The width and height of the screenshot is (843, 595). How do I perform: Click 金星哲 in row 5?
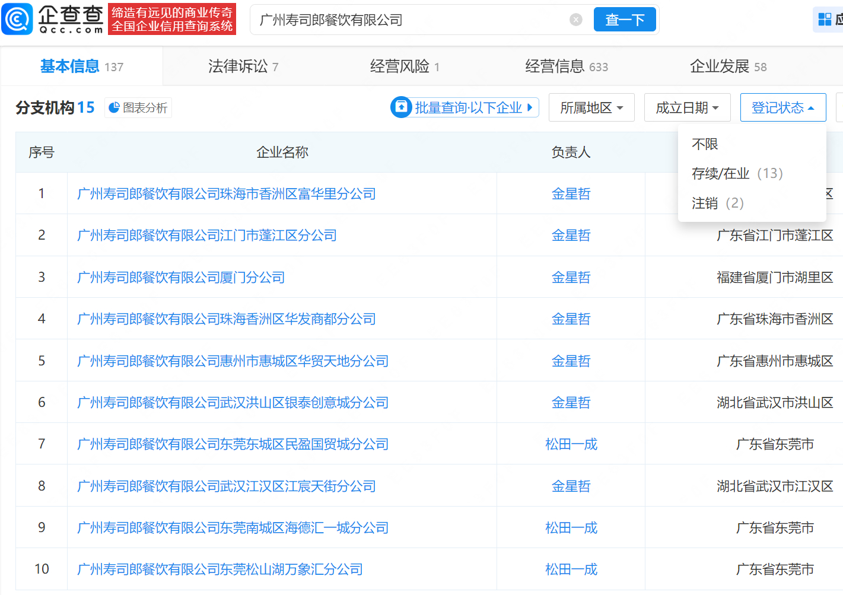coord(571,361)
